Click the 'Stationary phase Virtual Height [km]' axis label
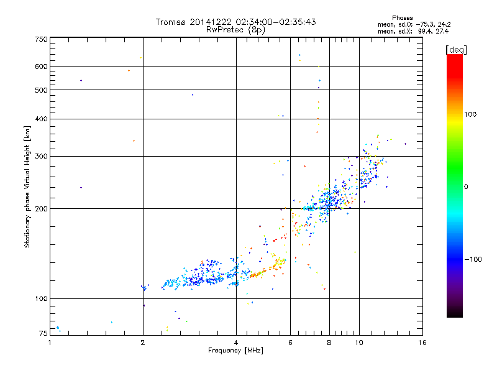The width and height of the screenshot is (497, 373). [x=27, y=186]
